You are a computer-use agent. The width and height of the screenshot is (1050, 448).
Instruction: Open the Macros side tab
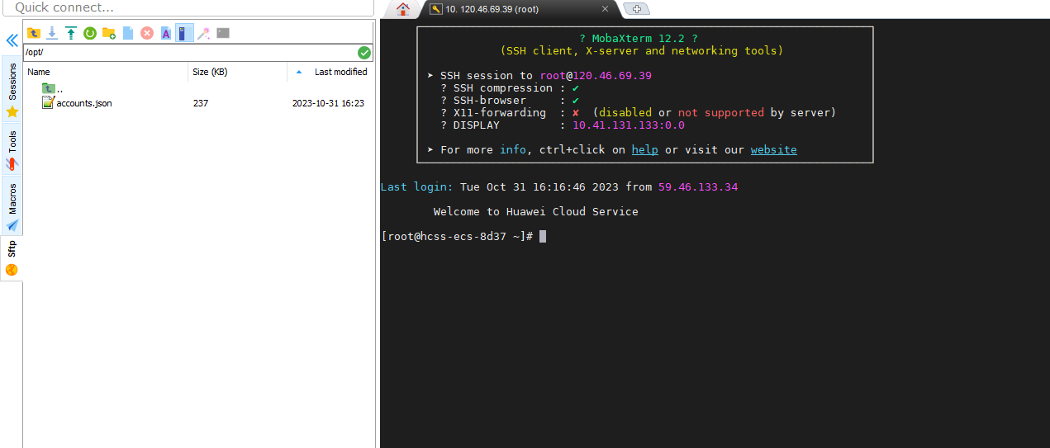tap(12, 206)
